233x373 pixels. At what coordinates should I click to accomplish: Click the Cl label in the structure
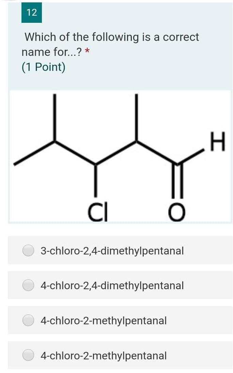(x=97, y=212)
